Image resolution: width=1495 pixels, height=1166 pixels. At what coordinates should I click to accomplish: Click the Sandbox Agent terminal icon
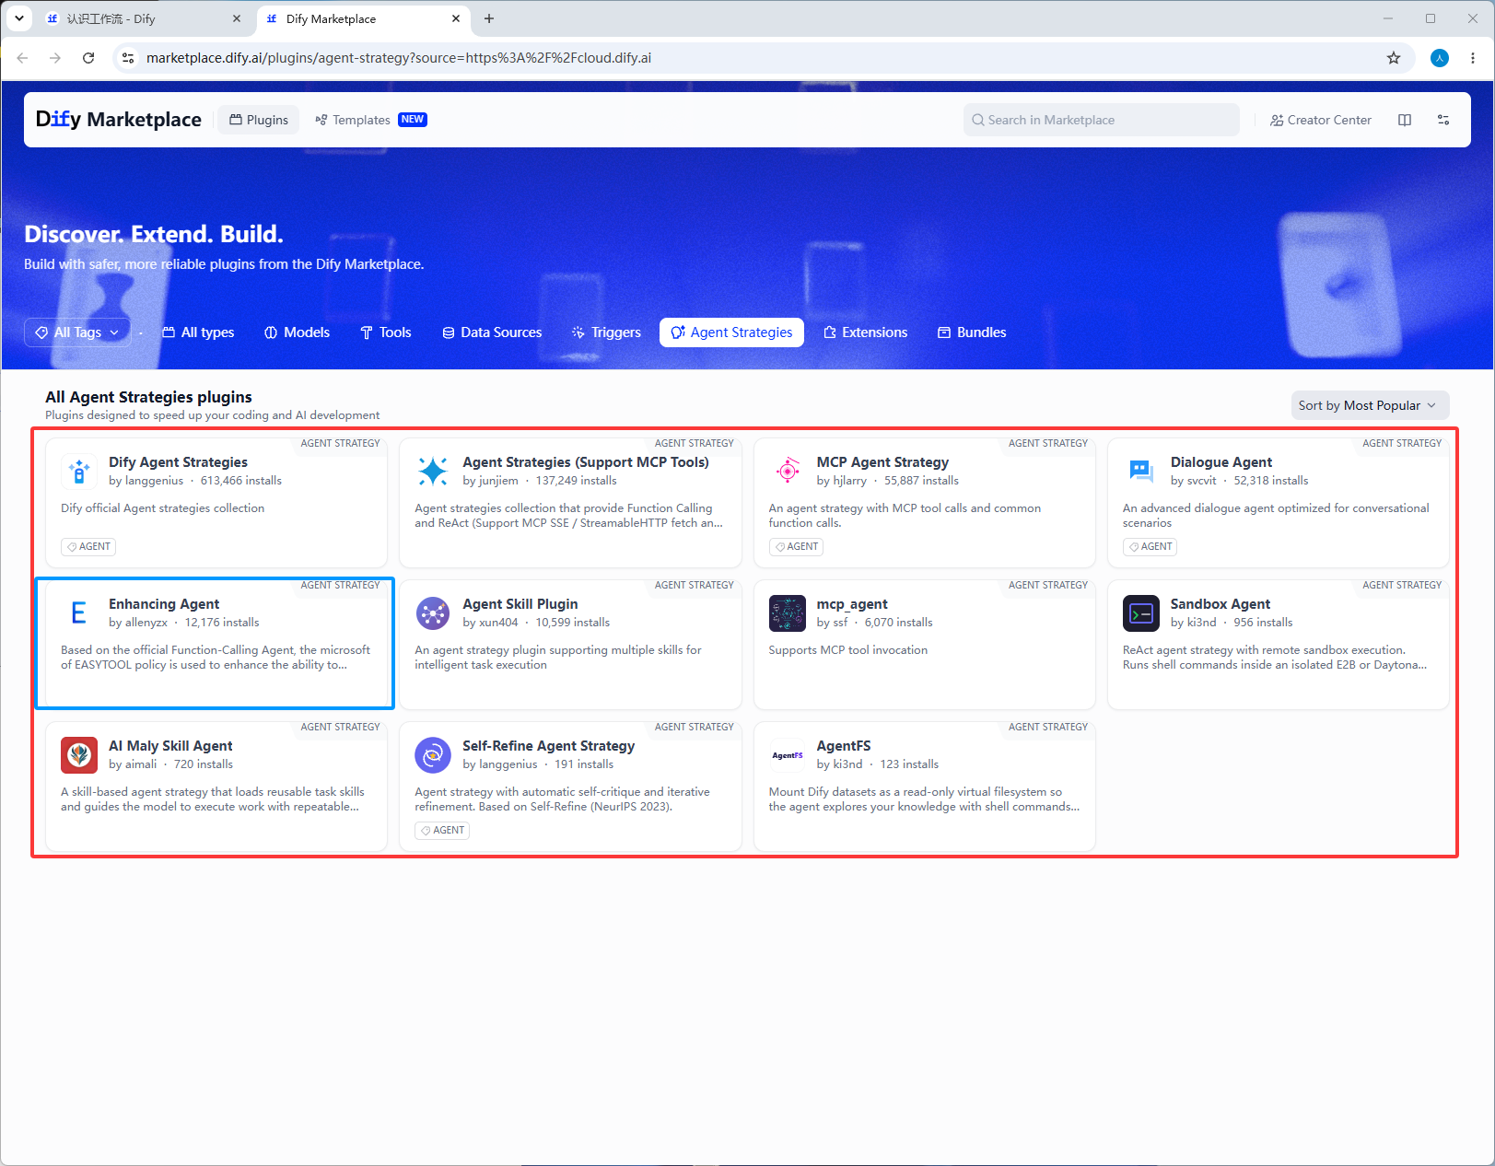1141,613
